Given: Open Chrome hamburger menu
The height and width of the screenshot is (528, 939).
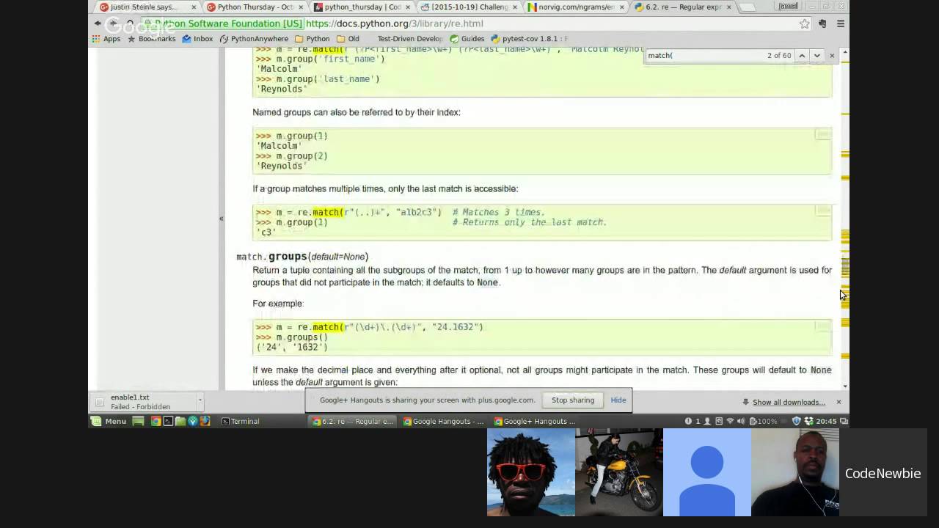Looking at the screenshot, I should click(x=841, y=23).
